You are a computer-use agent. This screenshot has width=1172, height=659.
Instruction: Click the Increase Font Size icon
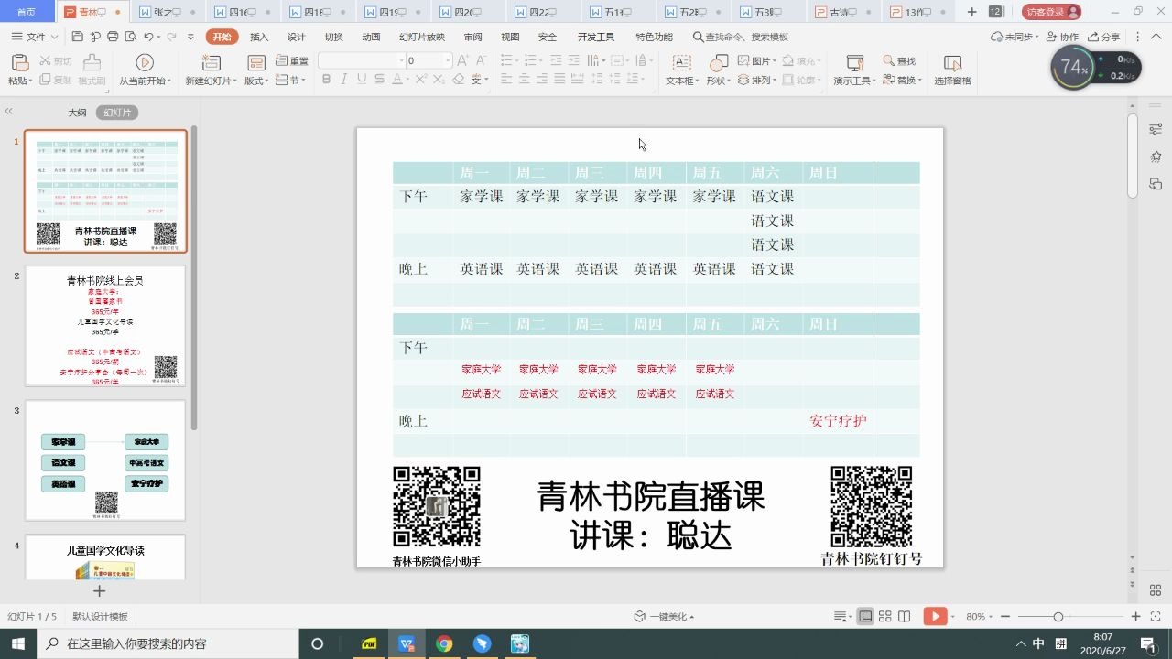(463, 60)
